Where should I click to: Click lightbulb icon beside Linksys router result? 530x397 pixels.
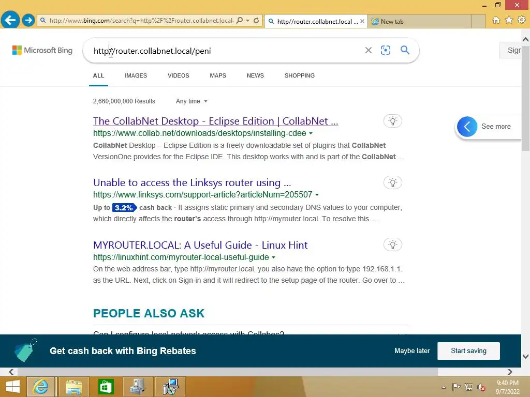[392, 182]
